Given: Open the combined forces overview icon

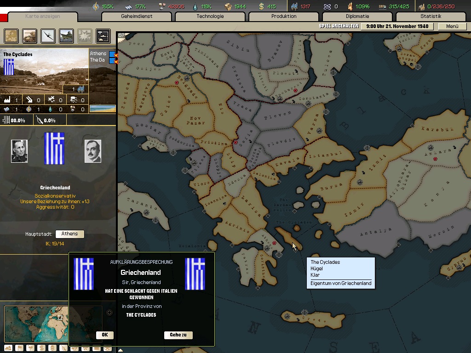Looking at the screenshot, I should coord(103,35).
